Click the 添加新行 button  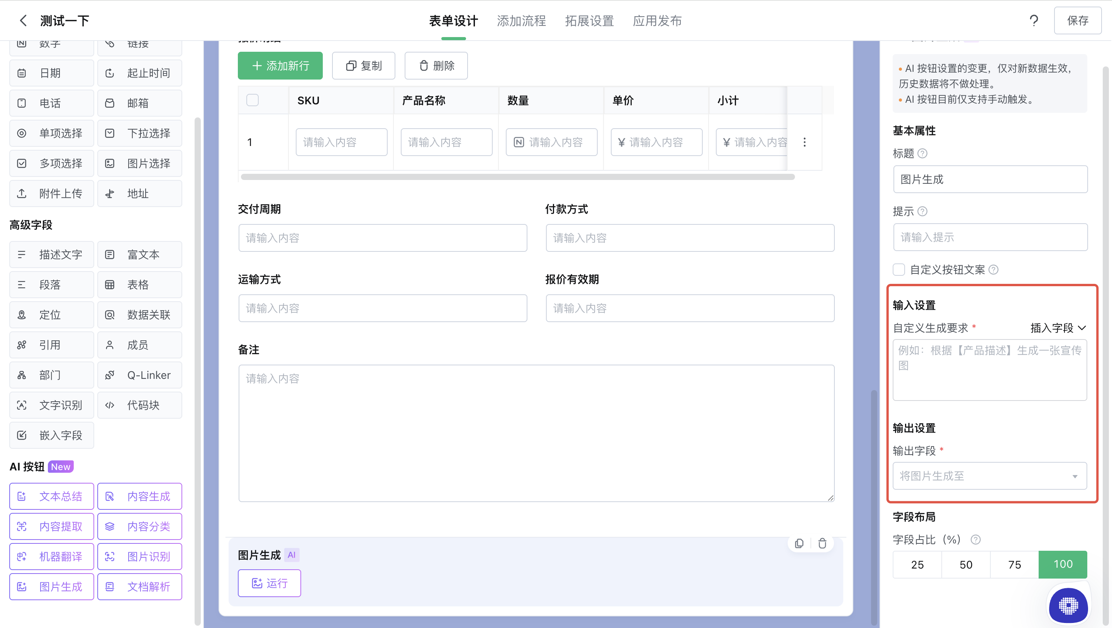280,66
